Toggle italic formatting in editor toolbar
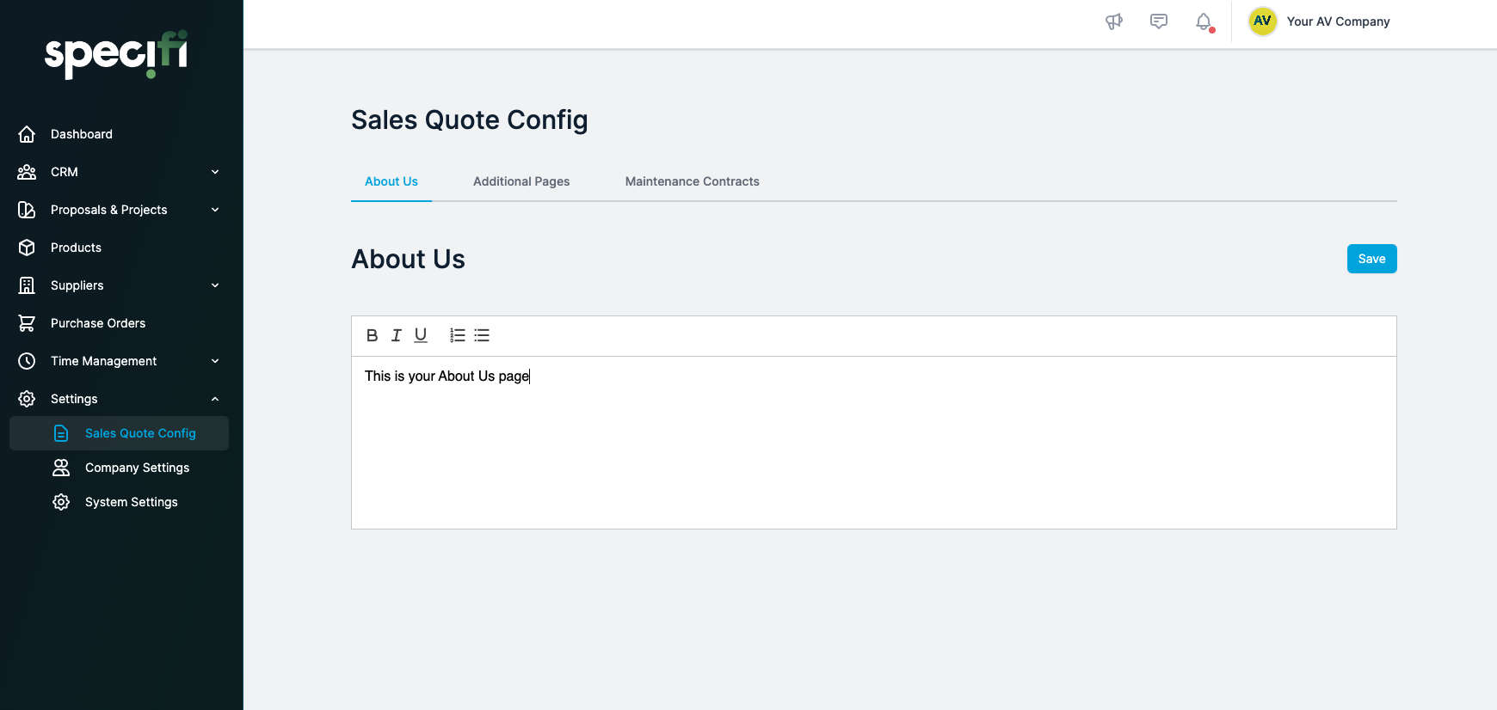Viewport: 1497px width, 710px height. tap(396, 335)
